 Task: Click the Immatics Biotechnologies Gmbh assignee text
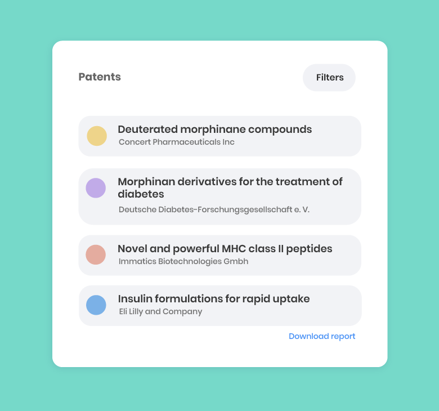pos(183,262)
